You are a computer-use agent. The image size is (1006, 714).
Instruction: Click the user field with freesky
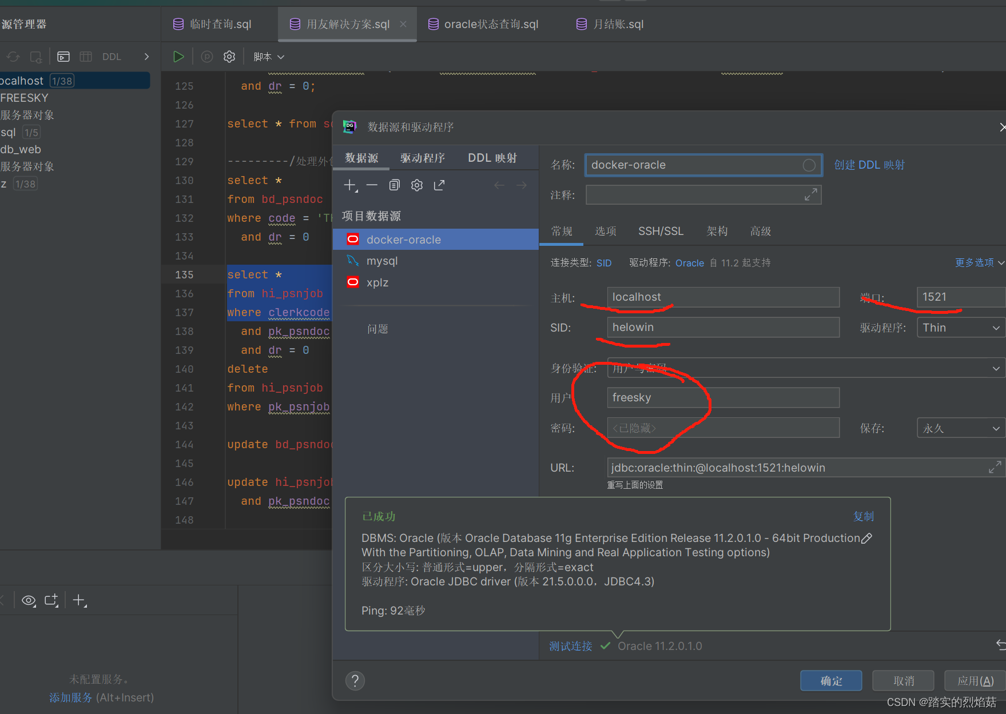(x=723, y=397)
